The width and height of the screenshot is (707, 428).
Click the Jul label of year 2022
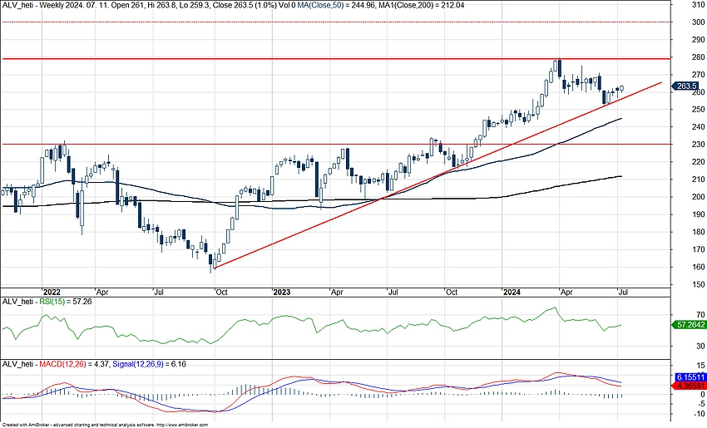158,292
